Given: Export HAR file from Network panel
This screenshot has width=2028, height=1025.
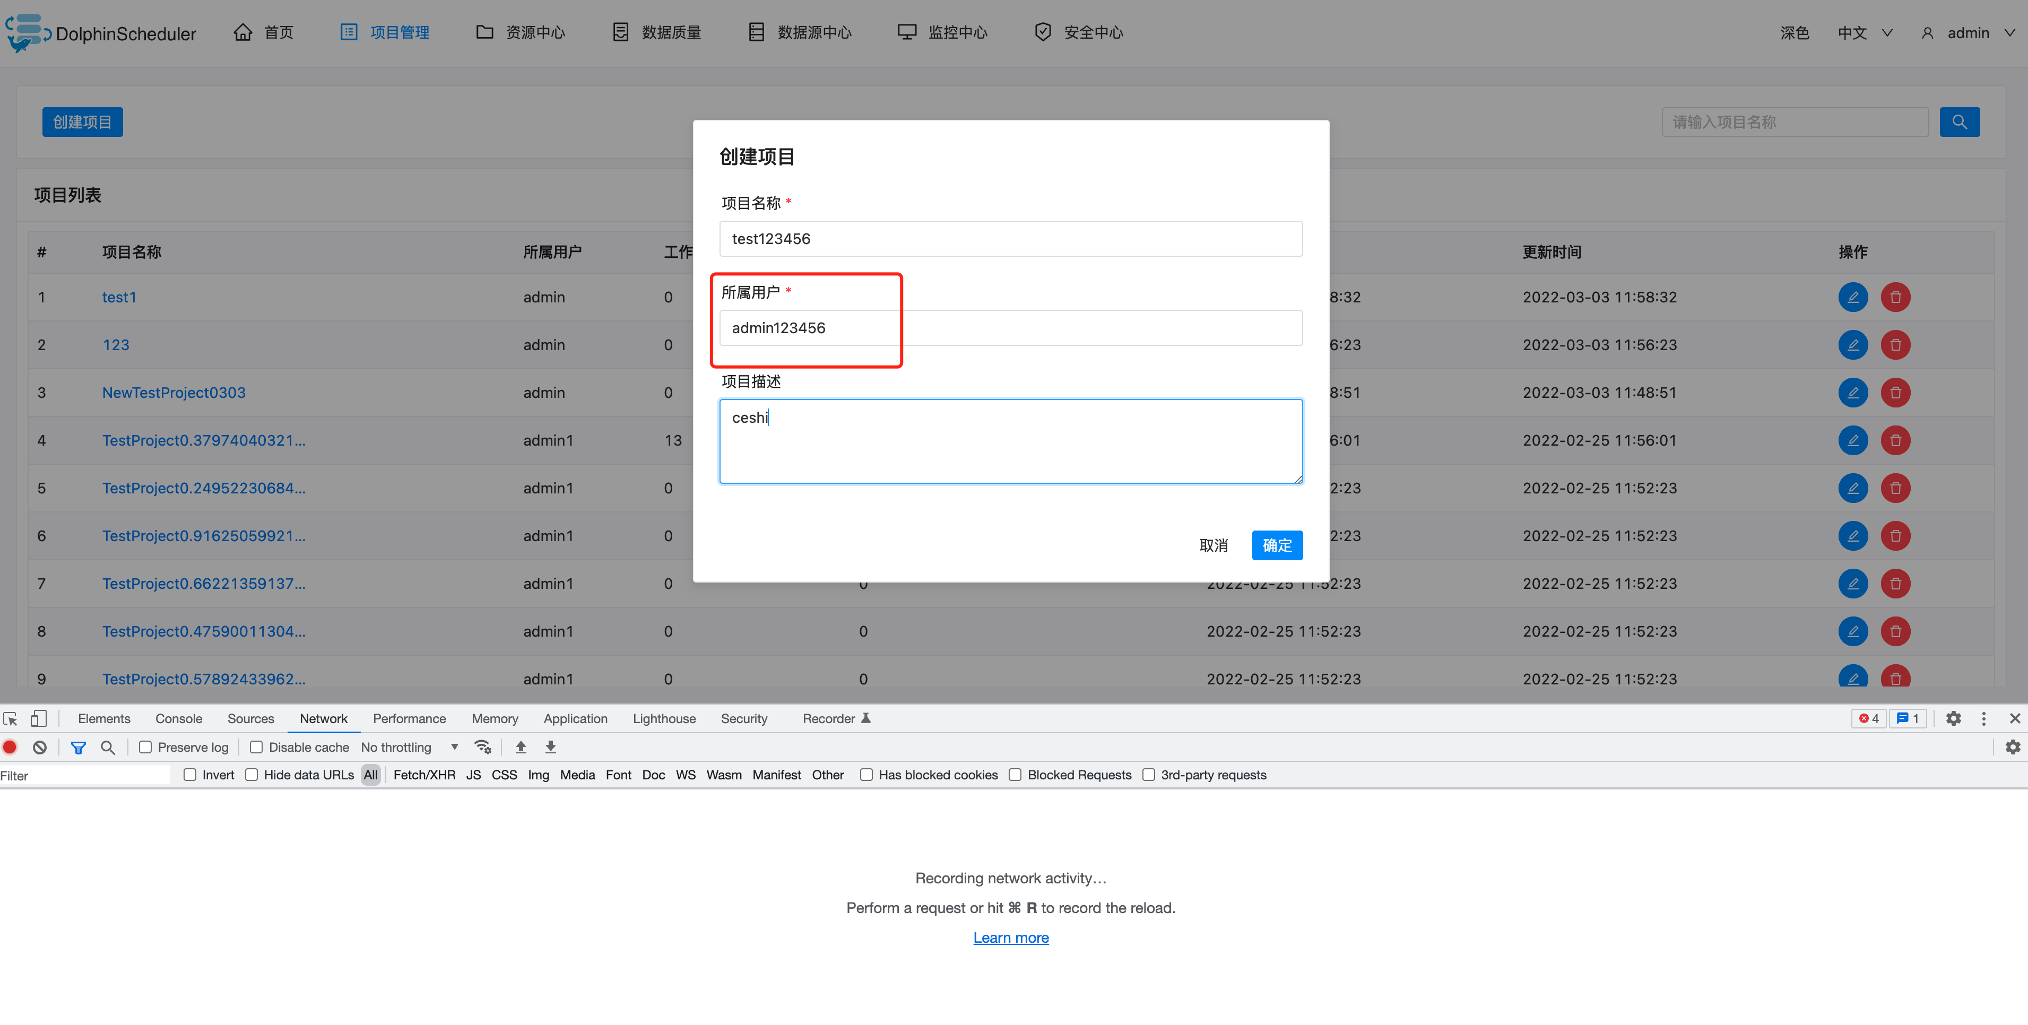Looking at the screenshot, I should (550, 747).
